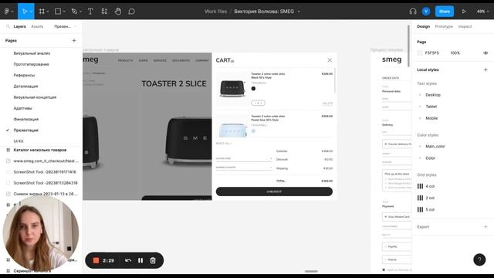
Task: Switch to the Inspect tab
Action: tap(465, 26)
